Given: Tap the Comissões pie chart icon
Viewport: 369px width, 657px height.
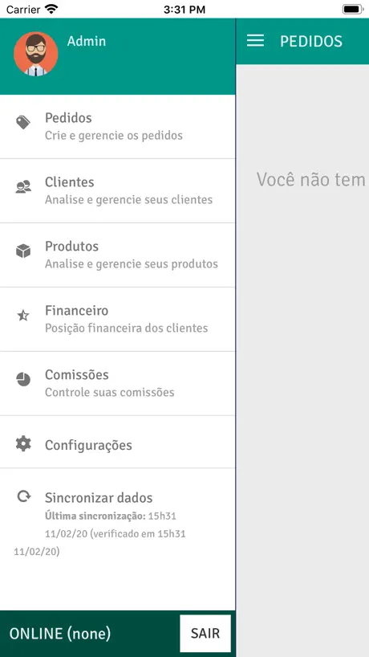Looking at the screenshot, I should click(x=23, y=379).
